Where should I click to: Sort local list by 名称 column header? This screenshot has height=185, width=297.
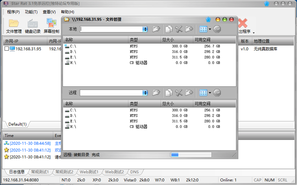(x=96, y=40)
